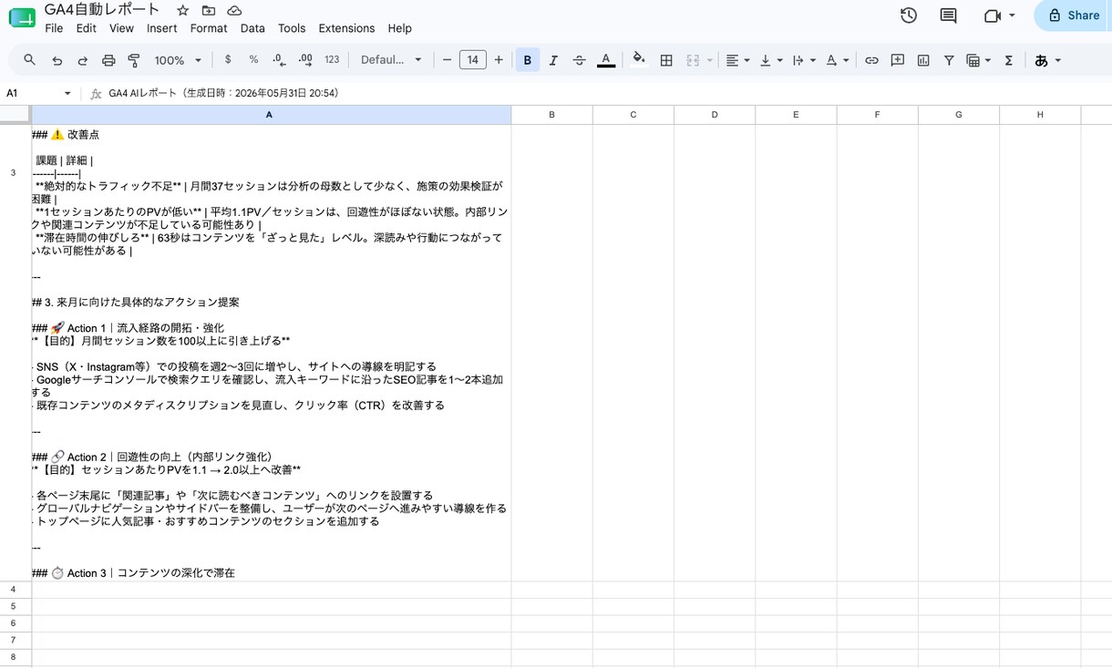Click the Share button
Image resolution: width=1112 pixels, height=668 pixels.
[x=1073, y=15]
